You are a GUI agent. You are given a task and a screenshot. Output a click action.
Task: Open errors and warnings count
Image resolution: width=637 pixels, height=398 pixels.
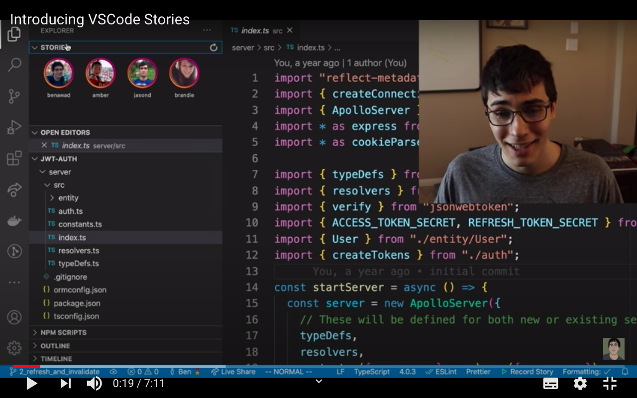143,372
